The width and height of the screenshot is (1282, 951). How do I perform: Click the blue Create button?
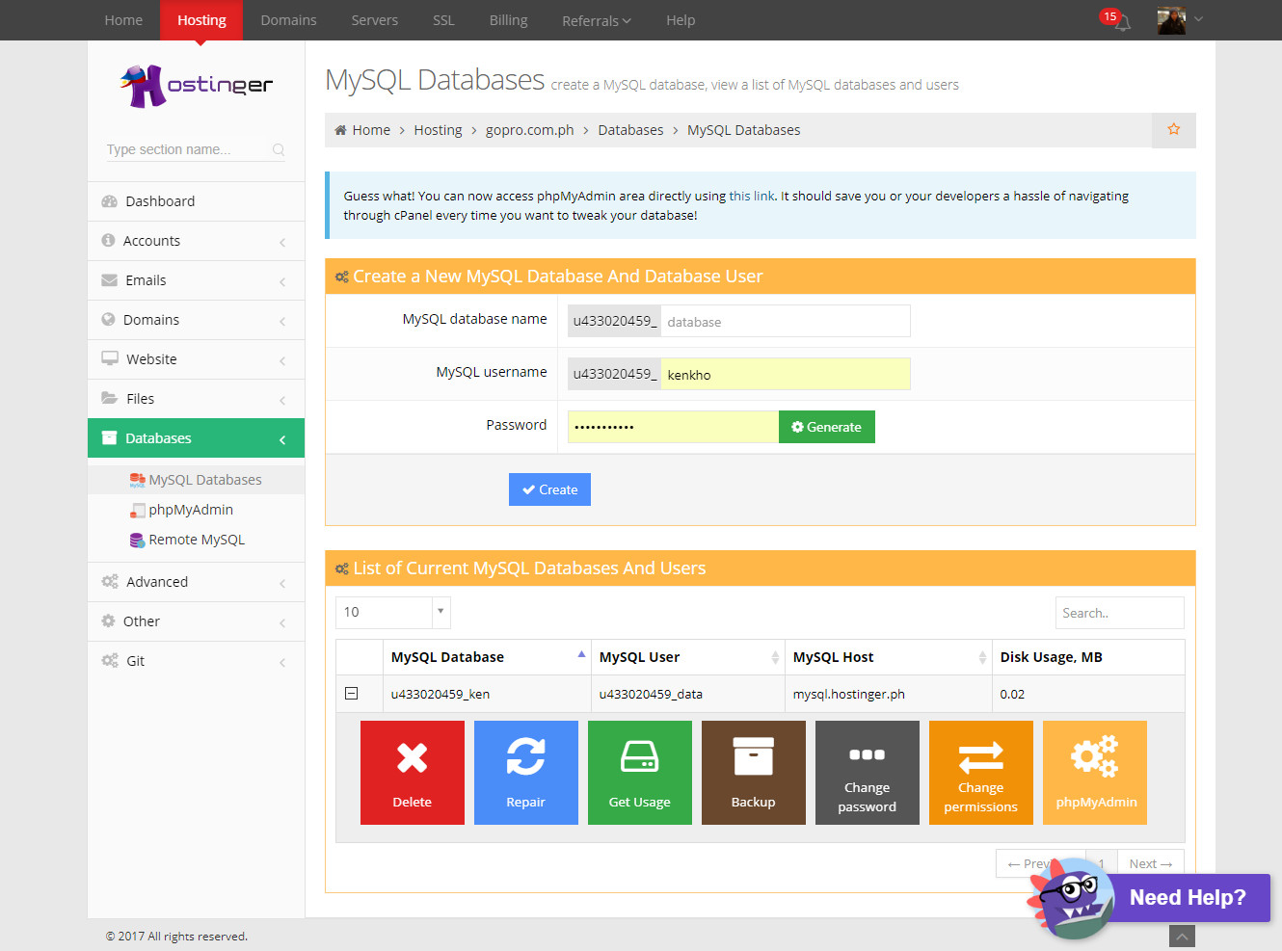tap(549, 489)
